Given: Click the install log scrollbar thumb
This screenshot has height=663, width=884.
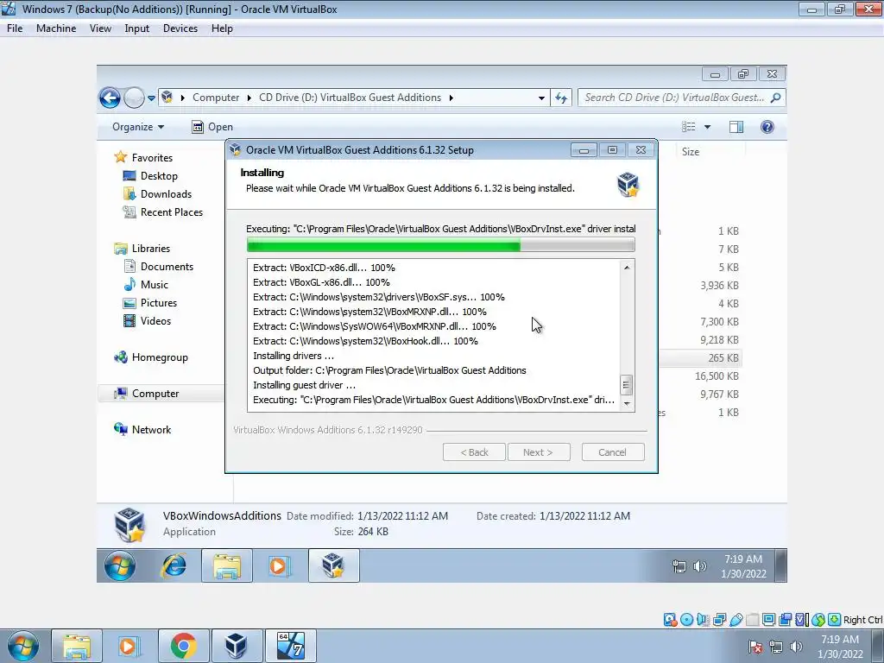Looking at the screenshot, I should point(626,385).
